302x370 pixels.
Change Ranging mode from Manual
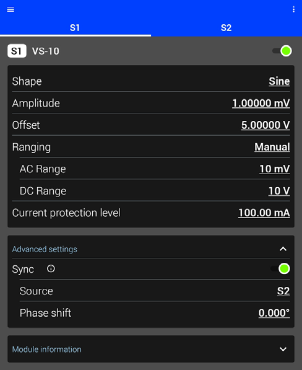[272, 147]
